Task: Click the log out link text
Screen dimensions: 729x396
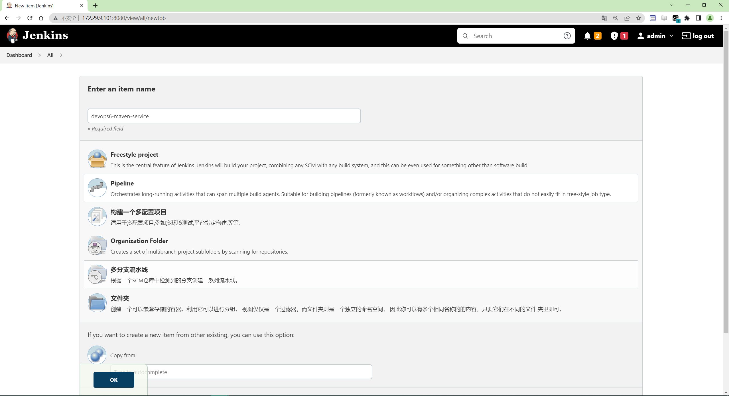Action: [703, 36]
